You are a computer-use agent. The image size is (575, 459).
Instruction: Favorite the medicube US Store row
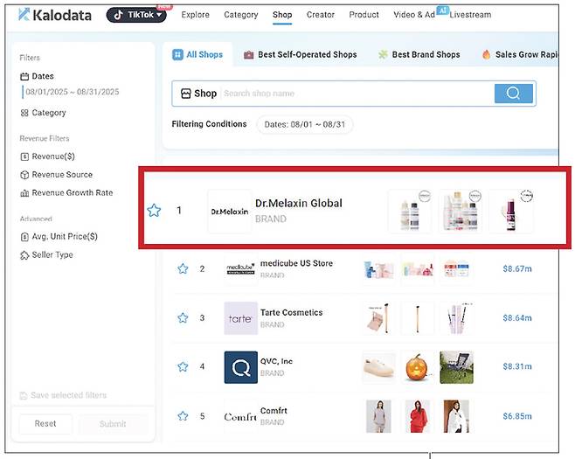(x=183, y=269)
